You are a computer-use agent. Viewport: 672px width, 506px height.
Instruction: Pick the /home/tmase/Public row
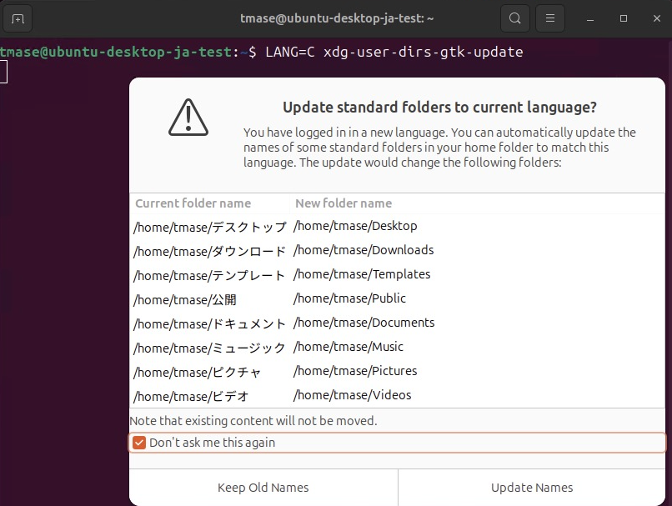[x=350, y=298]
